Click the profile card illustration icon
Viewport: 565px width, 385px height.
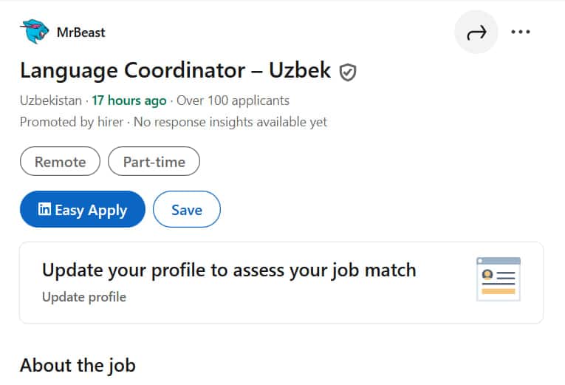(498, 279)
